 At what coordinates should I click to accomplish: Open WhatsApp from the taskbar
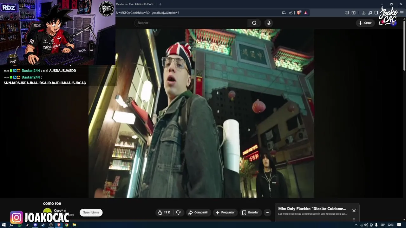click(20, 225)
